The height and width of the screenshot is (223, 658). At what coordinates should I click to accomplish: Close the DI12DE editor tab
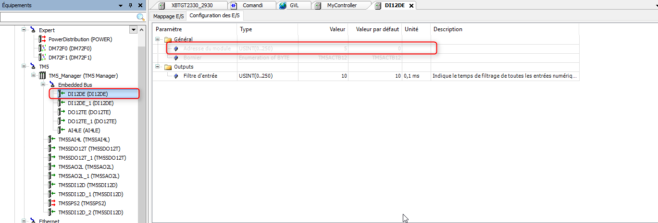coord(412,5)
